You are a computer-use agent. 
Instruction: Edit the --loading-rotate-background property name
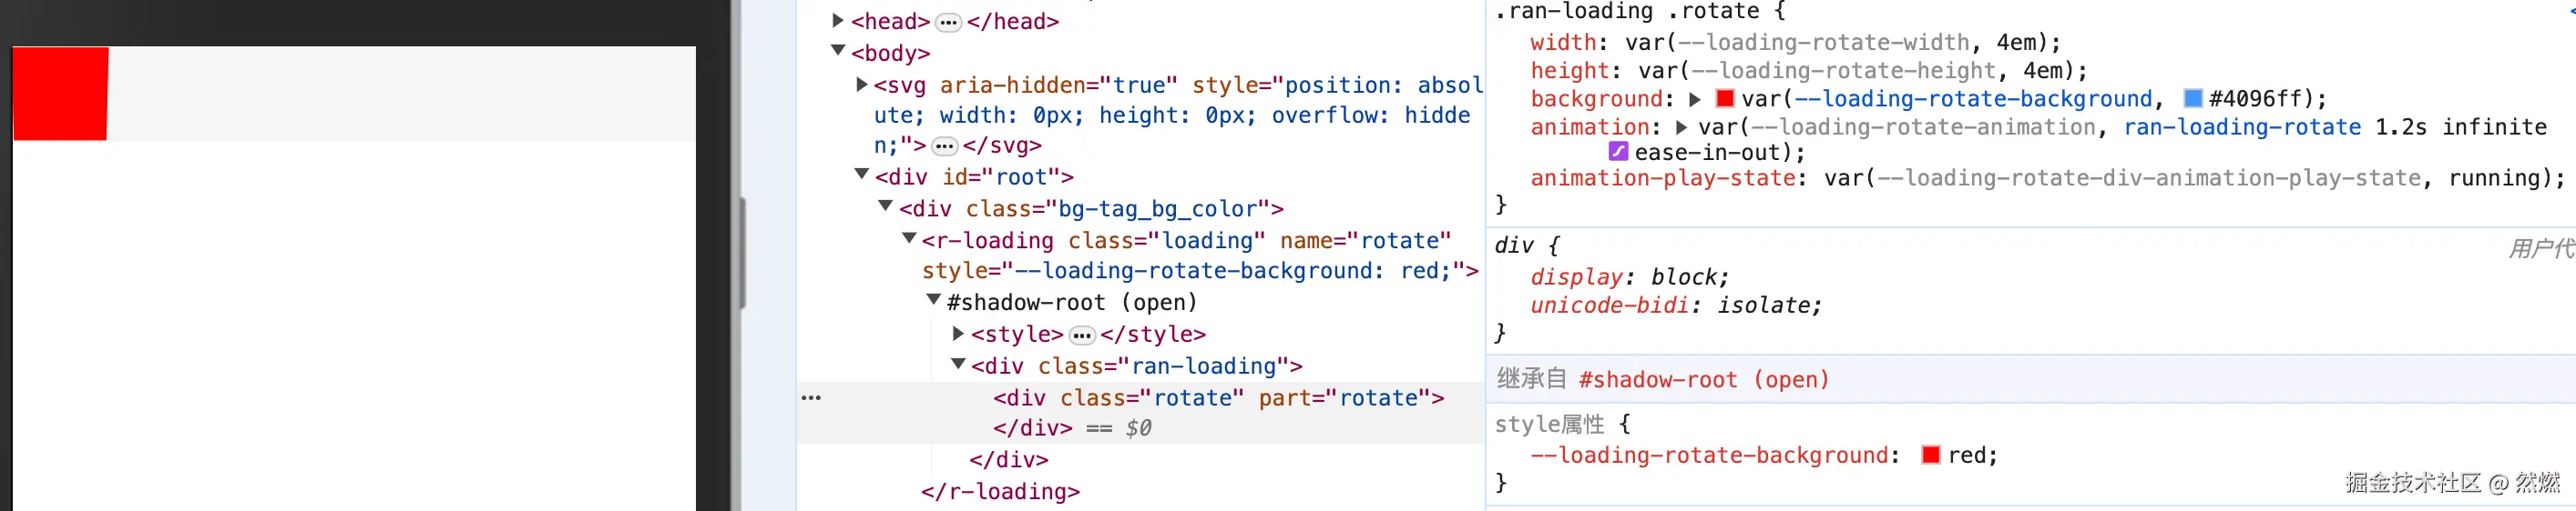(x=1709, y=456)
